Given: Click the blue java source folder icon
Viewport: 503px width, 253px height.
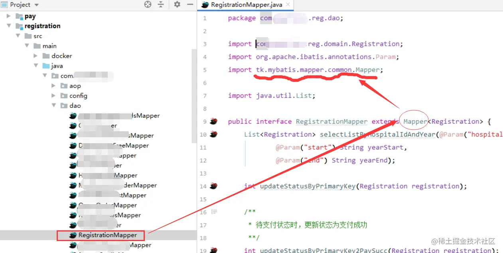Looking at the screenshot, I should coord(46,66).
